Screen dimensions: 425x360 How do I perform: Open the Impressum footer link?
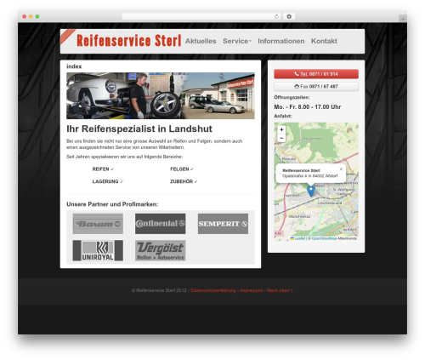tap(252, 290)
